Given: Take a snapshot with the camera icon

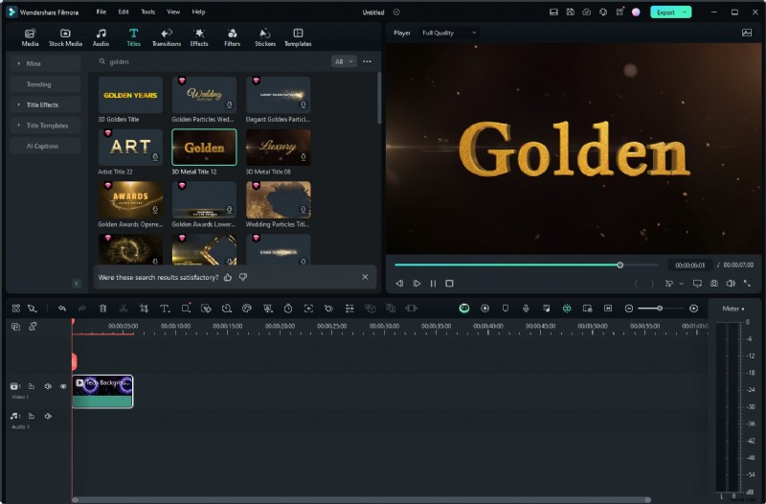Looking at the screenshot, I should click(714, 284).
